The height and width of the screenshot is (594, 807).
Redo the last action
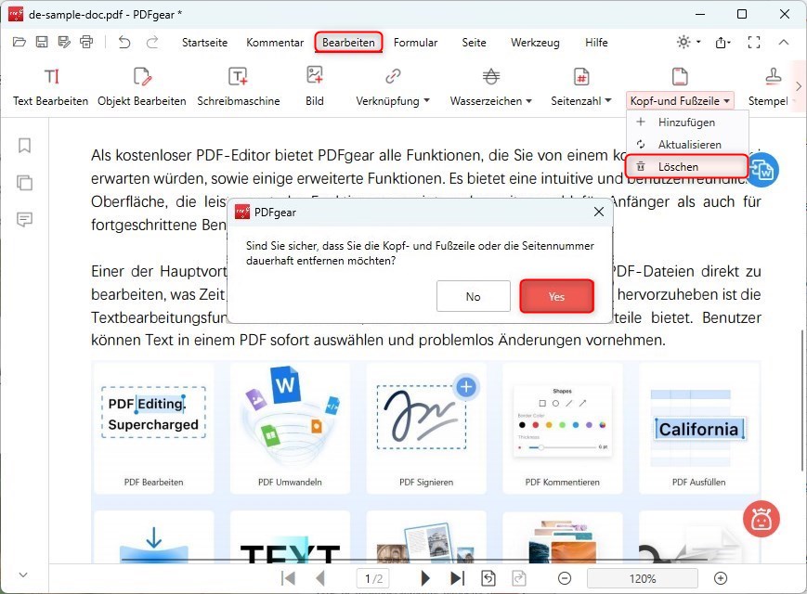click(151, 42)
